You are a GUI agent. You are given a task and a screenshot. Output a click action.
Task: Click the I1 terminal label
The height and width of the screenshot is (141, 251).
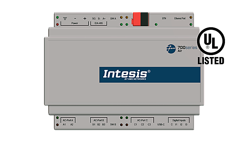tap(176, 124)
